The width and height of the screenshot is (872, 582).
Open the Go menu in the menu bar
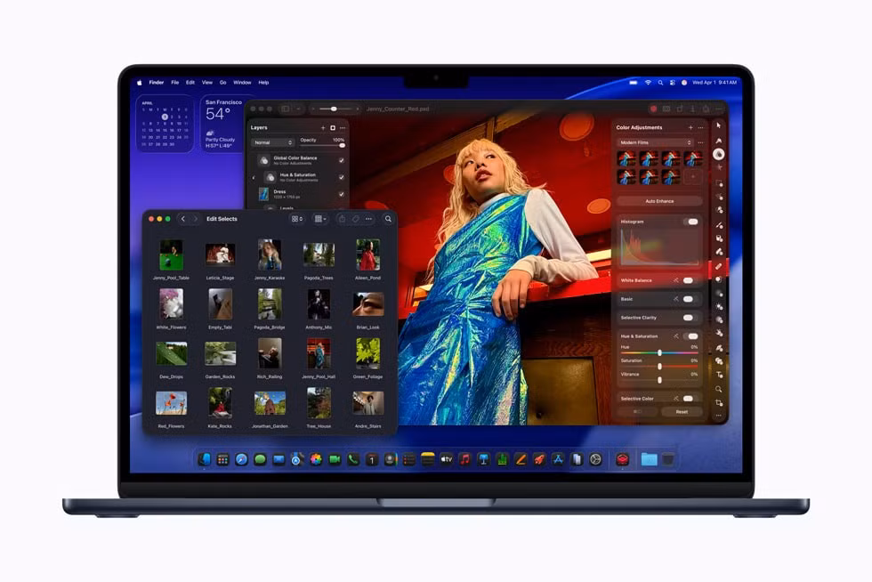click(223, 82)
